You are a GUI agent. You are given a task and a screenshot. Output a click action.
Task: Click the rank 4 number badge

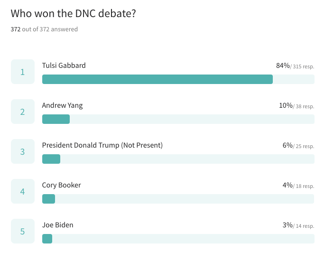click(x=23, y=191)
